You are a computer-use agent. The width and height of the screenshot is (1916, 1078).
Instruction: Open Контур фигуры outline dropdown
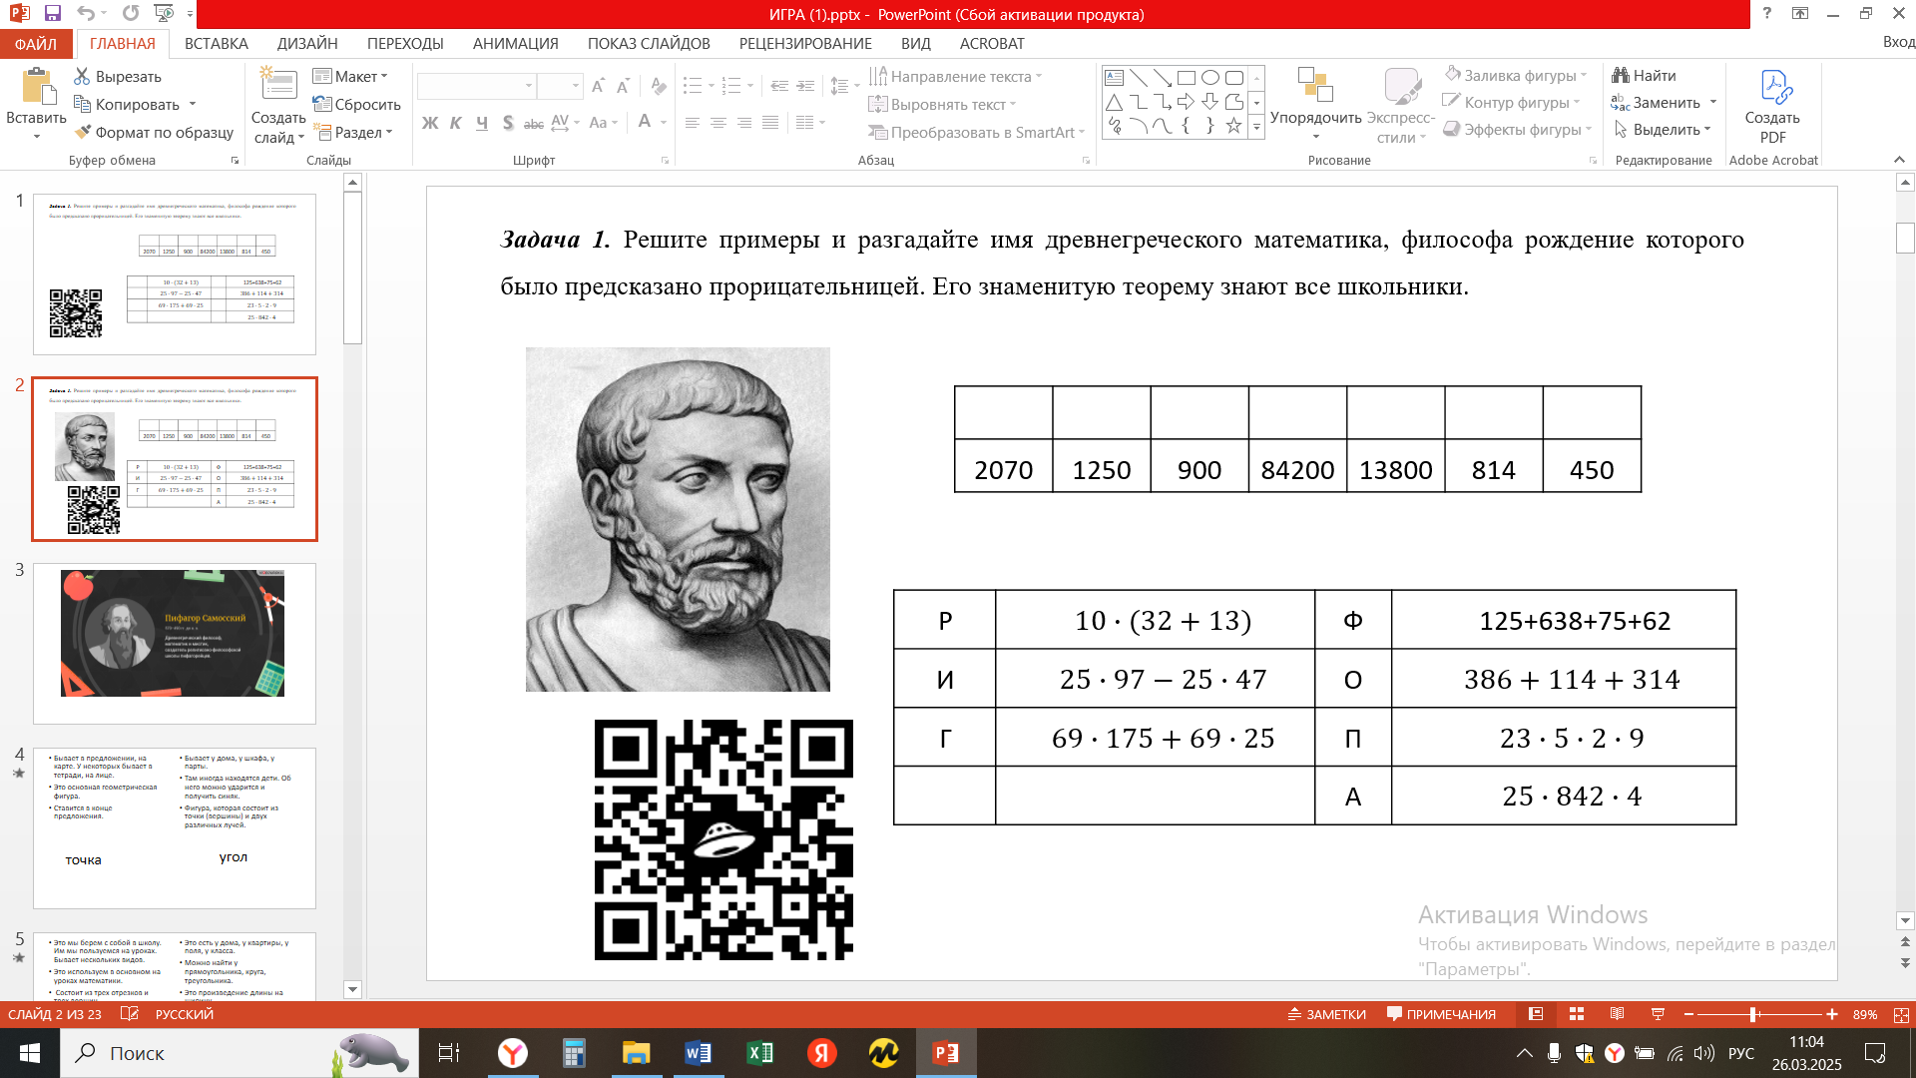coord(1512,102)
